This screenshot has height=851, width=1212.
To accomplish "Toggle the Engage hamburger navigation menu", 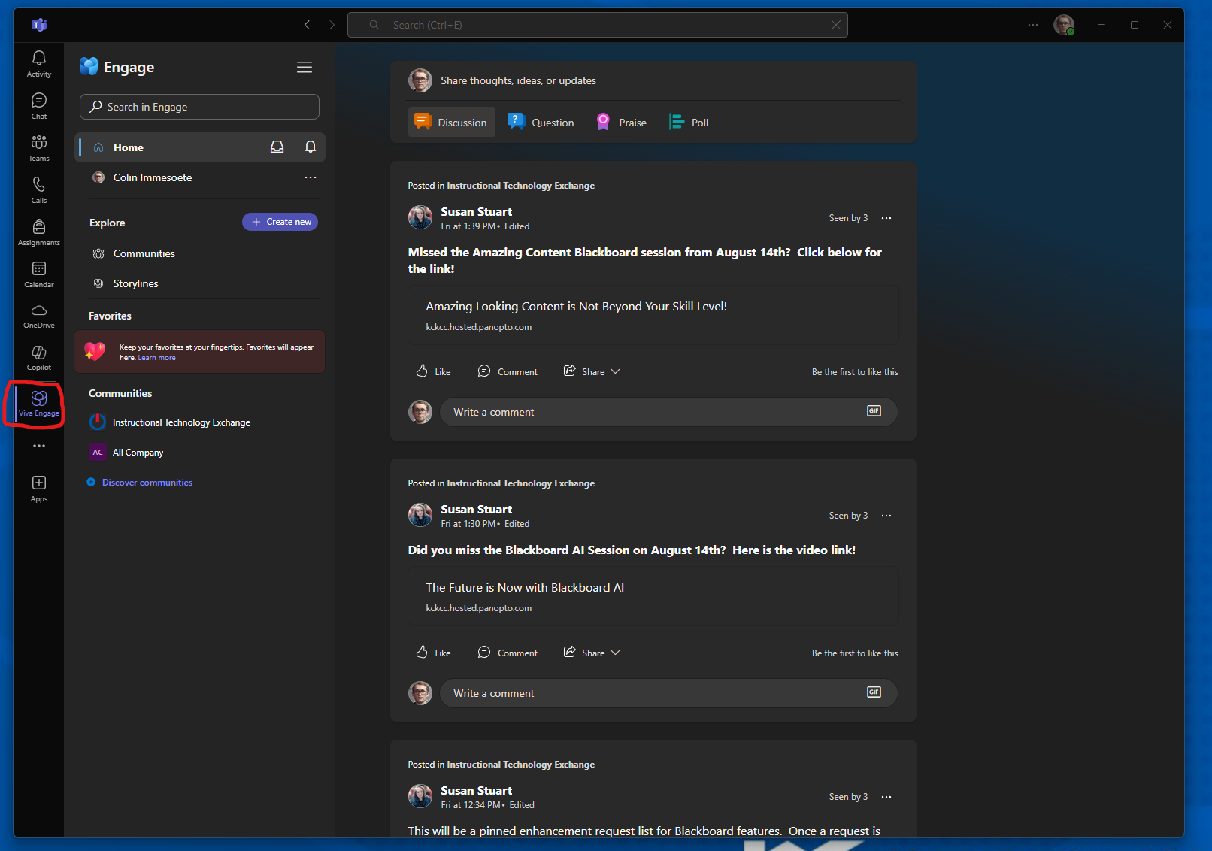I will coord(305,67).
